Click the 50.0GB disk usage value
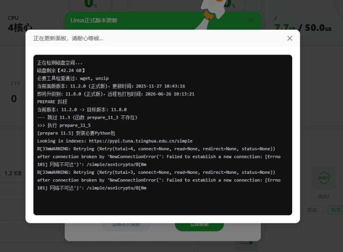Viewport: 343px width, 252px height. point(318,28)
